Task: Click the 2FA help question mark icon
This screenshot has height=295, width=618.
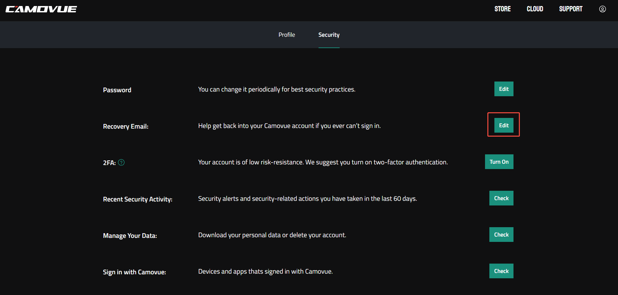Action: tap(121, 162)
